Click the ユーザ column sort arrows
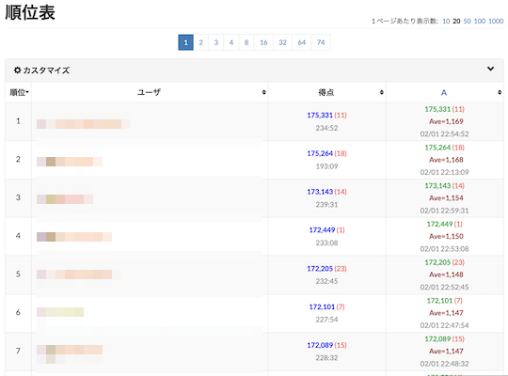This screenshot has width=508, height=376. point(264,93)
